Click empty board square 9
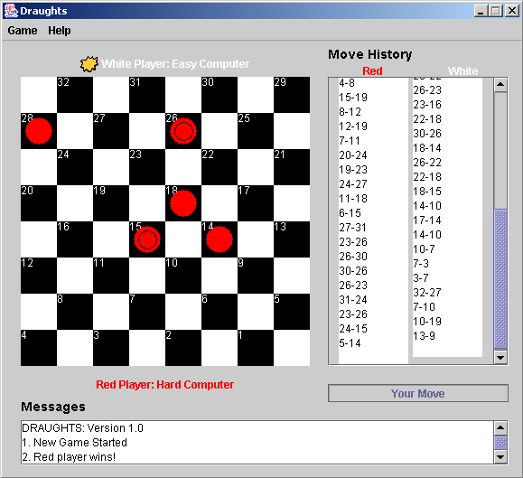The width and height of the screenshot is (523, 478). pyautogui.click(x=256, y=276)
